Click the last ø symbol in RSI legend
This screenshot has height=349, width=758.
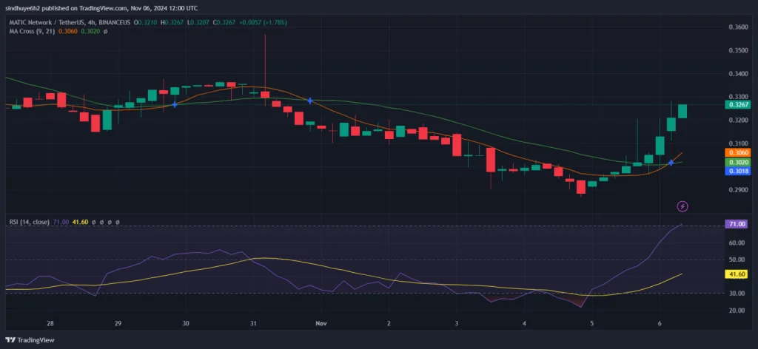[x=118, y=222]
